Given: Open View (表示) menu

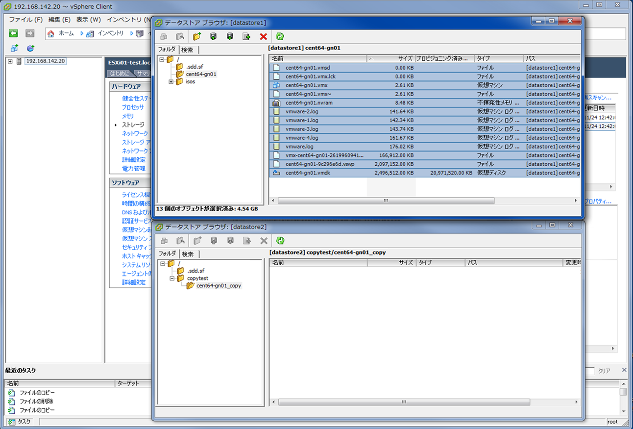Looking at the screenshot, I should 88,20.
